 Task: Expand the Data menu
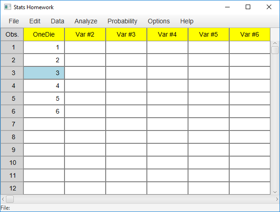[58, 21]
